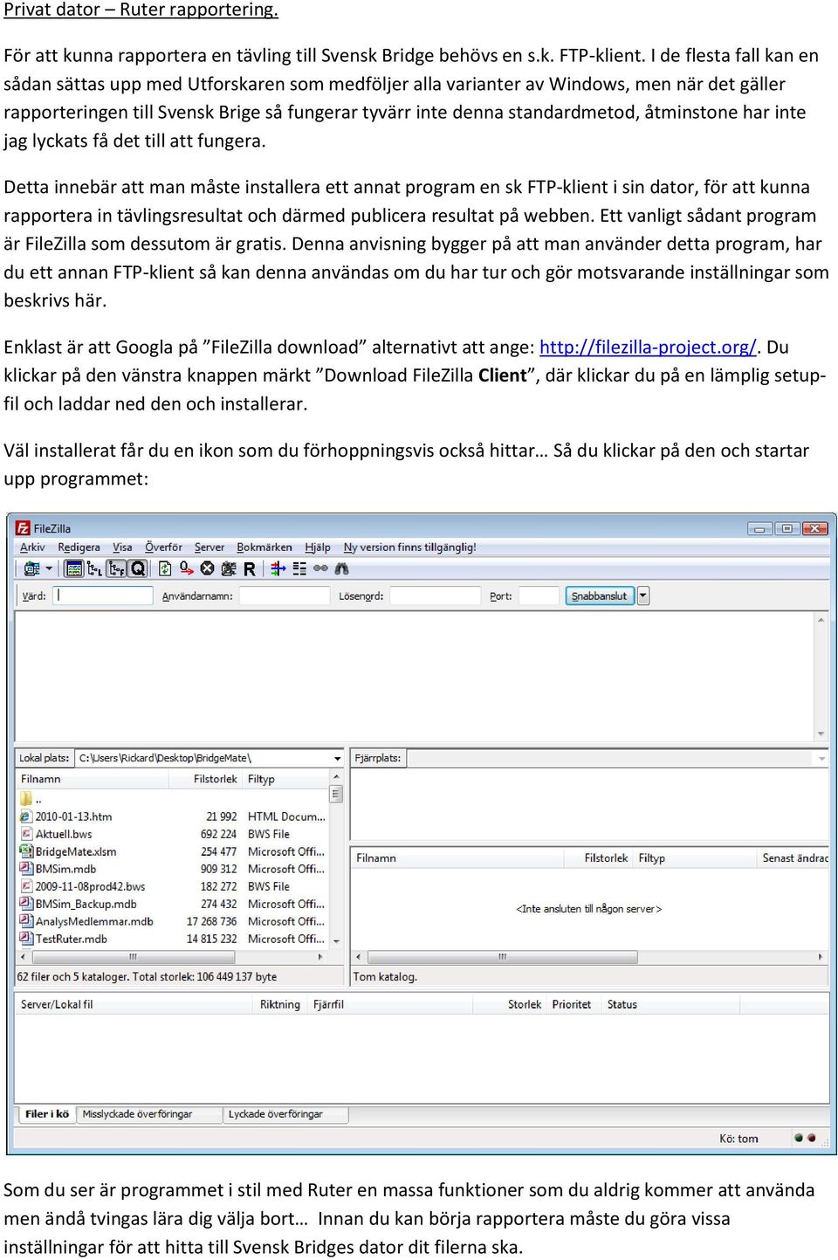Screen dimensions: 838x1260
Task: Open the Visa menu
Action: pyautogui.click(x=122, y=547)
